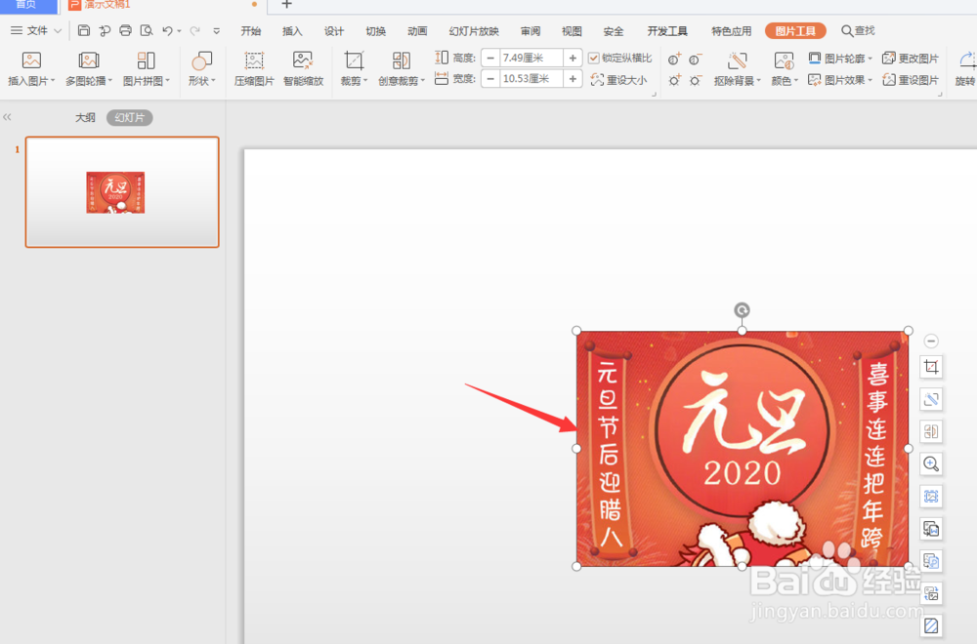This screenshot has width=977, height=644.
Task: Click floating Remove Background wand icon
Action: click(931, 399)
